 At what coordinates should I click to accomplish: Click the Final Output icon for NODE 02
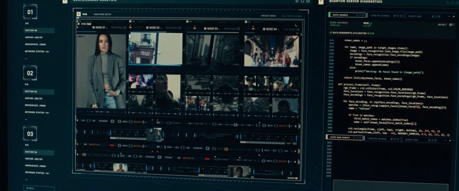tap(180, 28)
